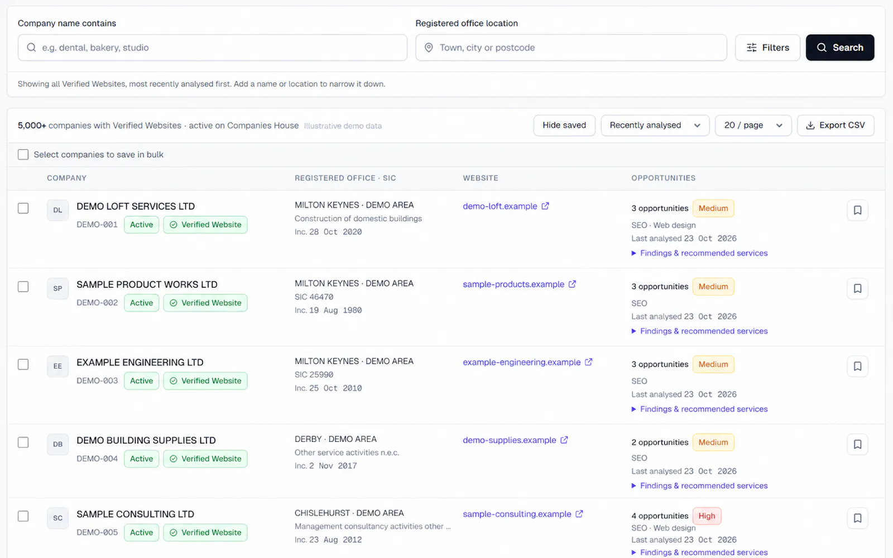Select the DEMO LOFT SERVICES LTD checkbox
893x558 pixels.
click(x=23, y=208)
